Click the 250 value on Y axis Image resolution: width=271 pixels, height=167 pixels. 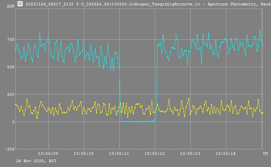pyautogui.click(x=11, y=94)
